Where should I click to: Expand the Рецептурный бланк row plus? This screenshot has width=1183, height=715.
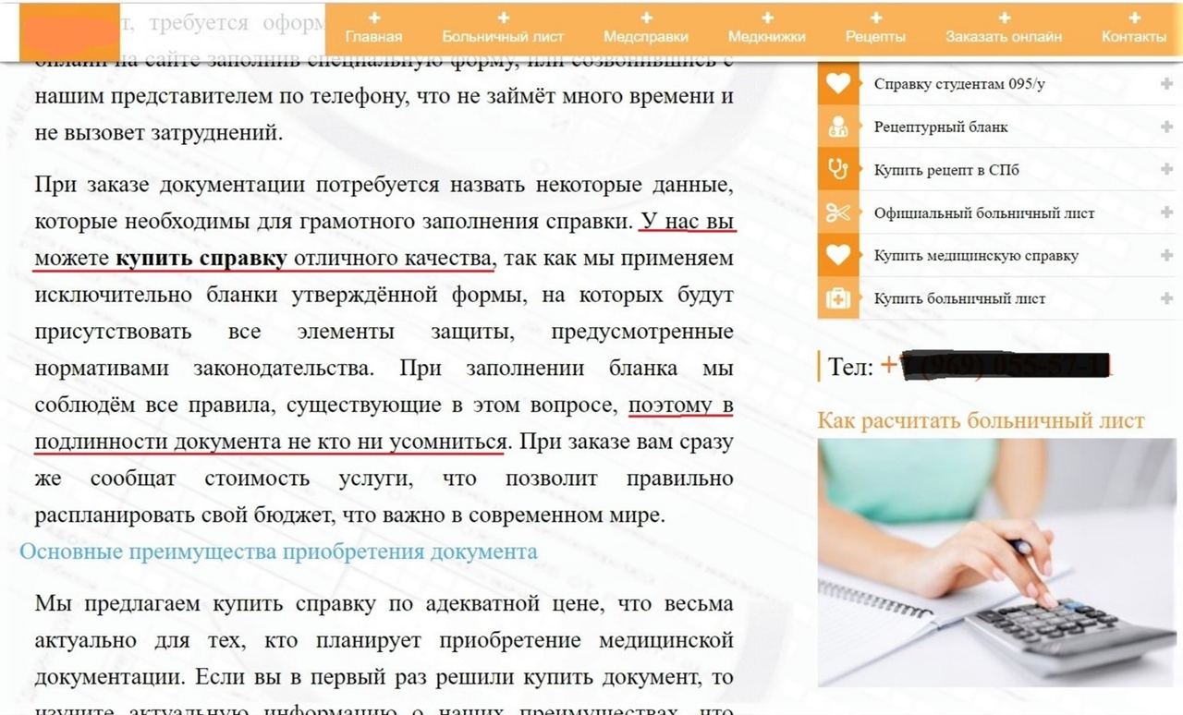1166,127
